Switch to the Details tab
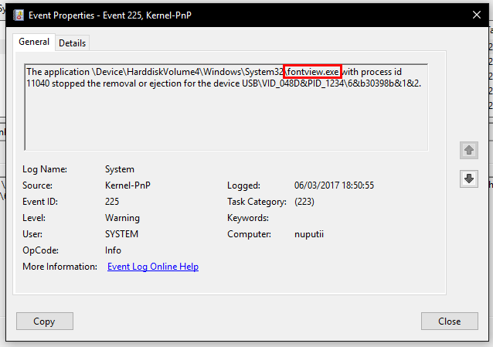This screenshot has width=493, height=347. (72, 43)
